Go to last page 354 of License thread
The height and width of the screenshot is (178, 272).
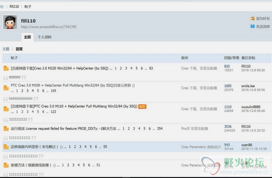coord(160,128)
